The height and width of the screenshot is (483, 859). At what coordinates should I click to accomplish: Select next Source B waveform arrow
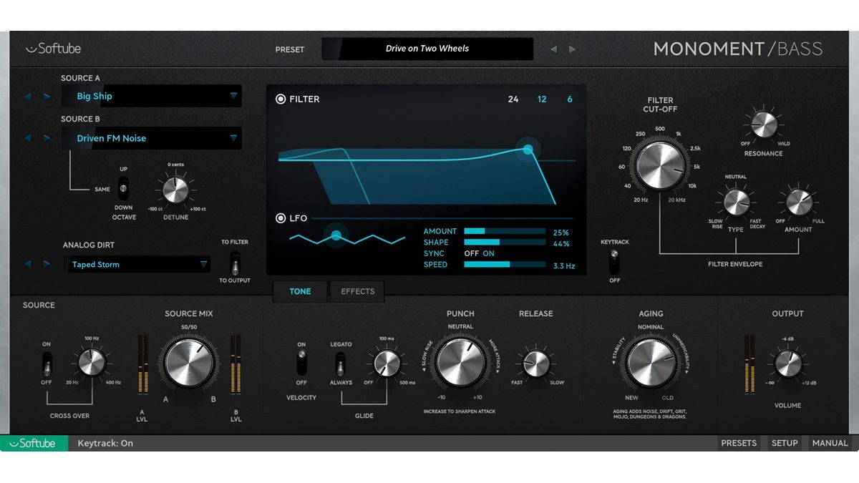[47, 138]
